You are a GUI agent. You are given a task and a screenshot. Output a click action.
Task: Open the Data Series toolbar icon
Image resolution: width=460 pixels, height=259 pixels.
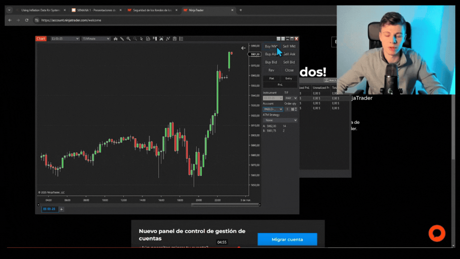[161, 38]
